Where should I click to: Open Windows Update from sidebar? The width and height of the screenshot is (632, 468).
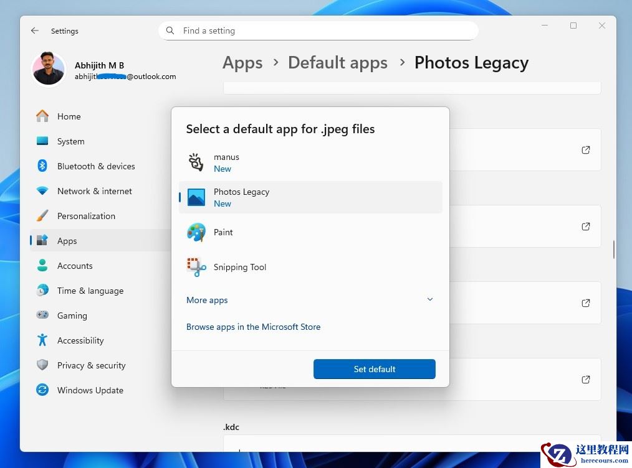(90, 390)
